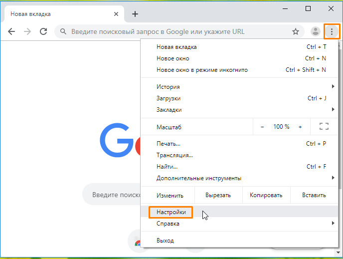This screenshot has height=259, width=343.
Task: Open a new tab with the plus button
Action: point(135,14)
